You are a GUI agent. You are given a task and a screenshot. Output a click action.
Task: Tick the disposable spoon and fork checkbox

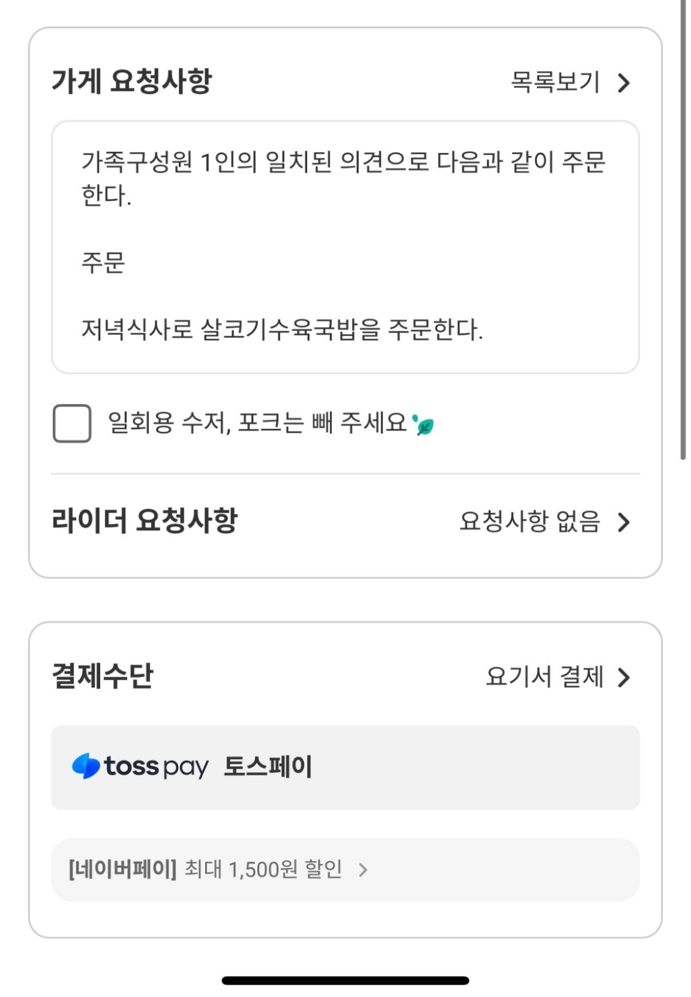[72, 423]
